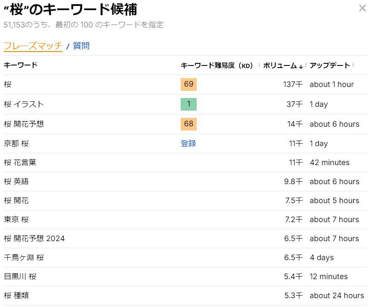Screen dimensions: 371x307
Task: Click the orange KD badge 69 for 桜
Action: [188, 84]
